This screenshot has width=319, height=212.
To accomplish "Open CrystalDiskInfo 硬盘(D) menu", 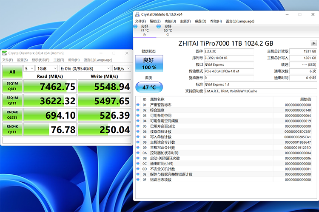I will [x=200, y=21].
